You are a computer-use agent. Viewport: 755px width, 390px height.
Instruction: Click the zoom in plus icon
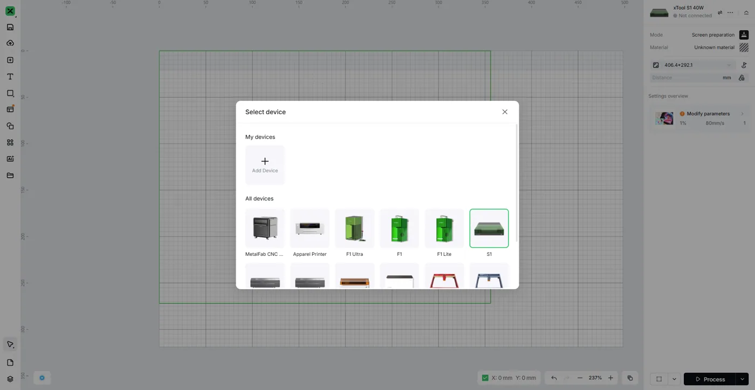tap(610, 378)
